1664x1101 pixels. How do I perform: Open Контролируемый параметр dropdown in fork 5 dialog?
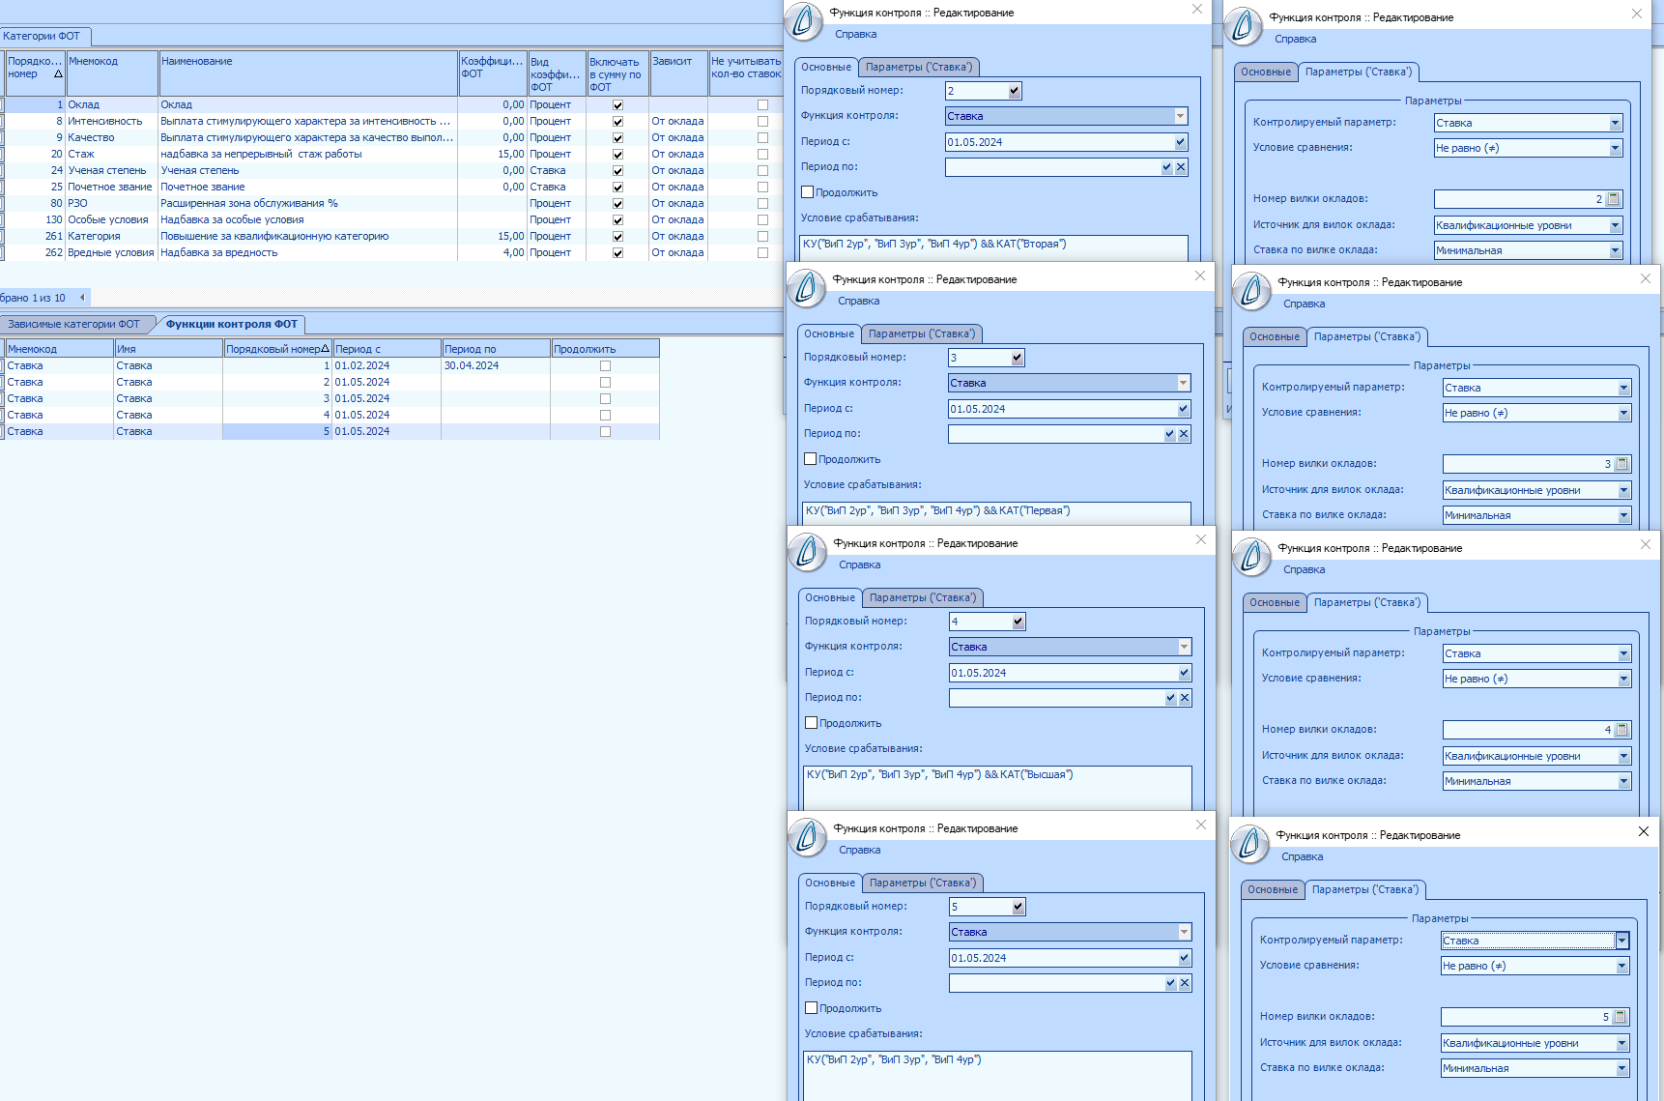click(x=1622, y=941)
